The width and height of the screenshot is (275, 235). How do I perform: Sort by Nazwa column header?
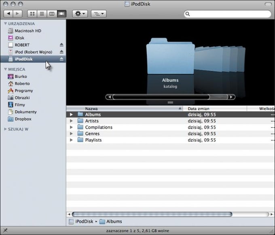point(125,108)
